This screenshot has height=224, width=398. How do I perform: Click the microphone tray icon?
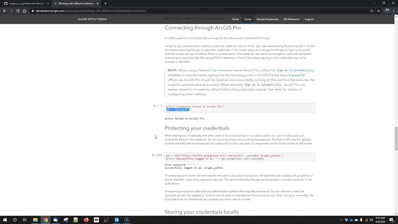pyautogui.click(x=361, y=220)
